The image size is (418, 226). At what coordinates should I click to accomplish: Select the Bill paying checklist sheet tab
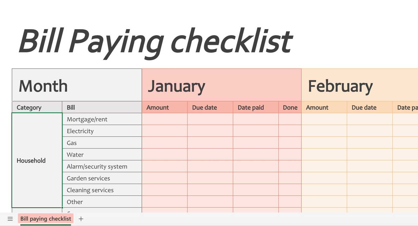coord(46,218)
